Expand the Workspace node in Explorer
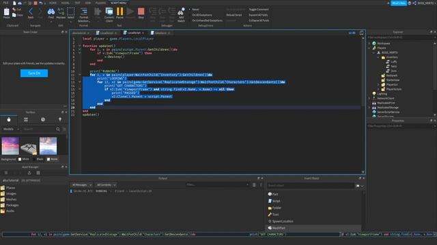The image size is (437, 245). coord(369,44)
